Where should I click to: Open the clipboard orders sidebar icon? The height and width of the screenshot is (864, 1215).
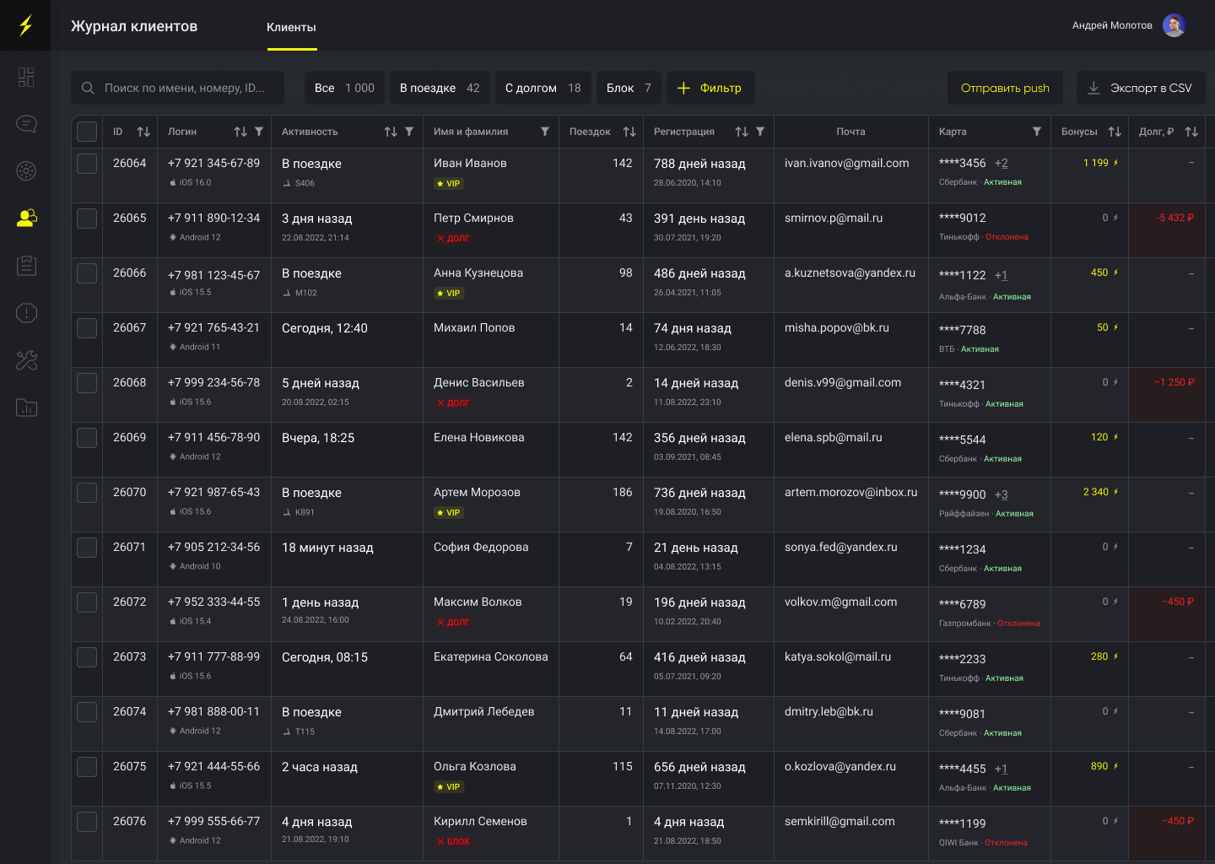26,266
